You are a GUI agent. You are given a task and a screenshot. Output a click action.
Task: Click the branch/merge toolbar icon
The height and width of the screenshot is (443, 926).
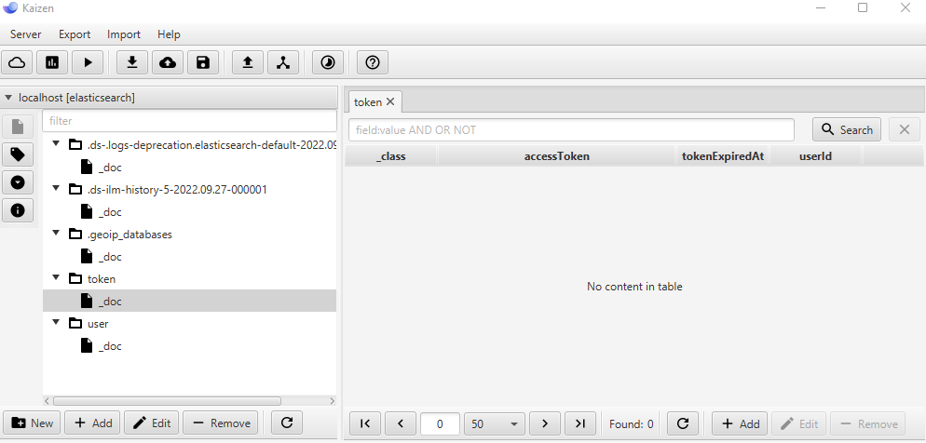pos(283,62)
